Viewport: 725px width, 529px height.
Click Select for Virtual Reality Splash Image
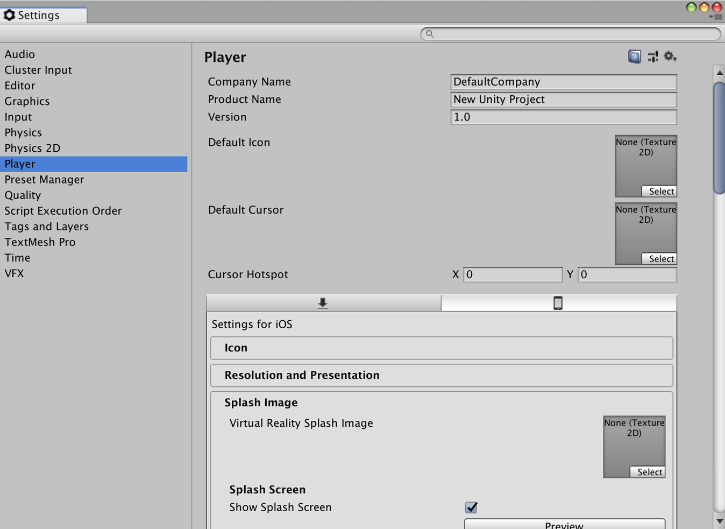point(648,472)
